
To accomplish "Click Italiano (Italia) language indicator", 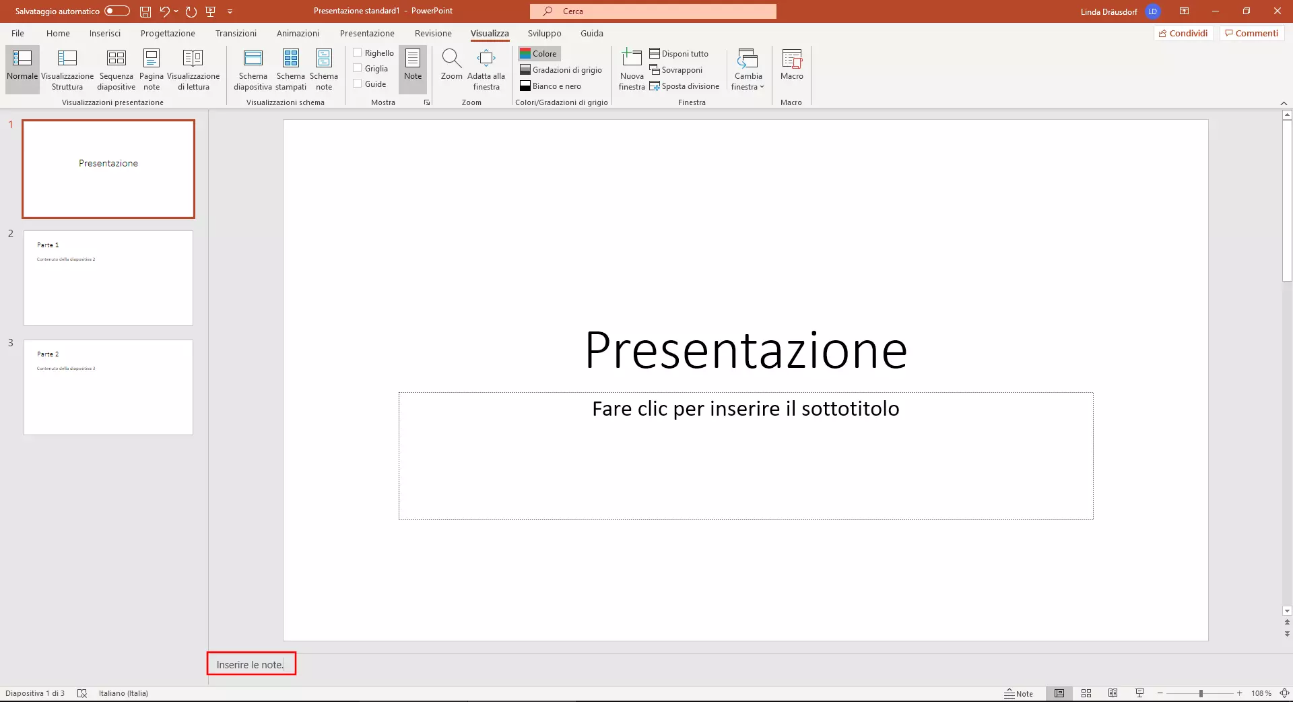I will tap(123, 693).
